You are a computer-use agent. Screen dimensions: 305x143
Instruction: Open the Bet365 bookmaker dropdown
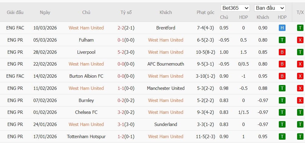click(x=235, y=8)
